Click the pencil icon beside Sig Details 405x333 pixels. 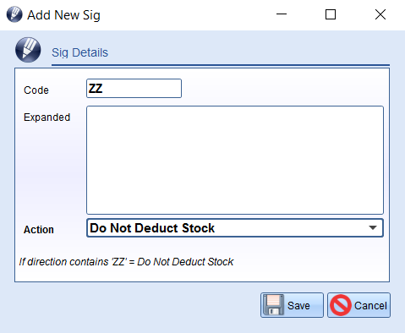28,50
